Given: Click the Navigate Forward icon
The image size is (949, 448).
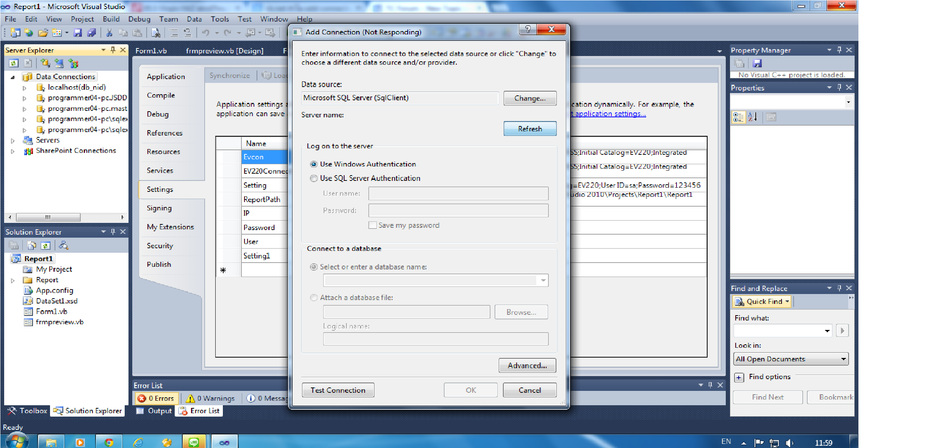Looking at the screenshot, I should point(270,33).
